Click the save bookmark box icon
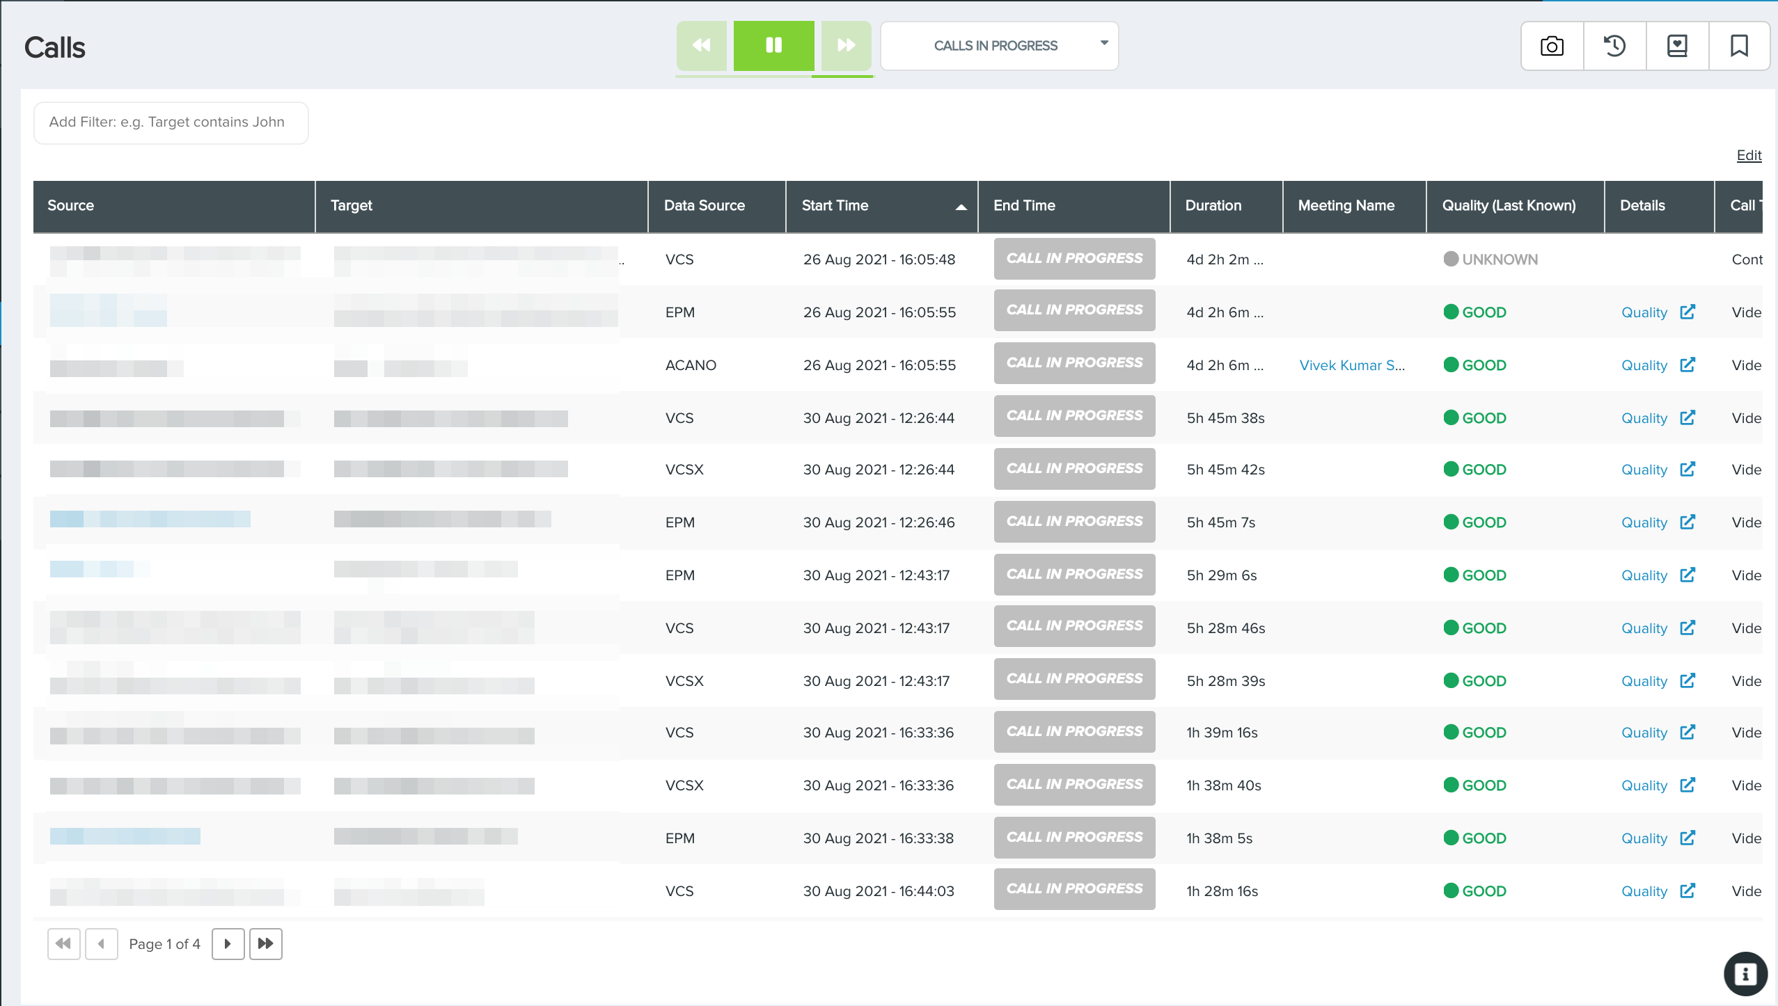1778x1006 pixels. click(1677, 46)
